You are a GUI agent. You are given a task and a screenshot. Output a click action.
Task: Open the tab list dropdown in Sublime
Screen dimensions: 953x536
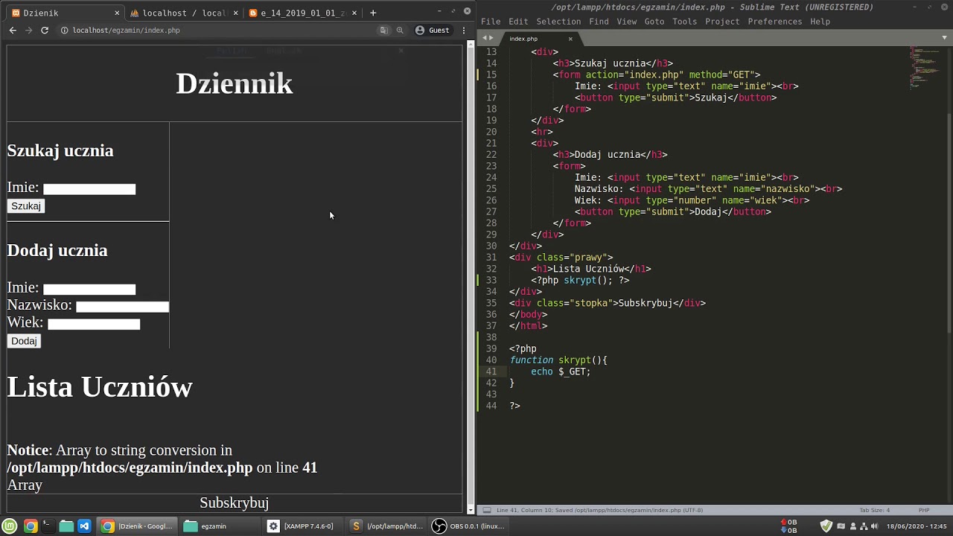point(946,38)
